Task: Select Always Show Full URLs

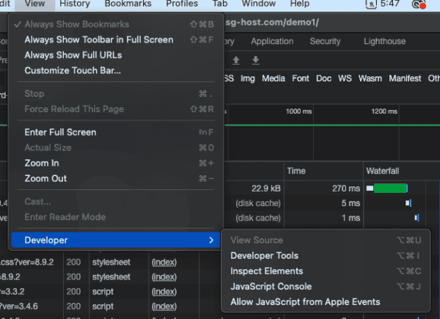Action: (x=115, y=55)
